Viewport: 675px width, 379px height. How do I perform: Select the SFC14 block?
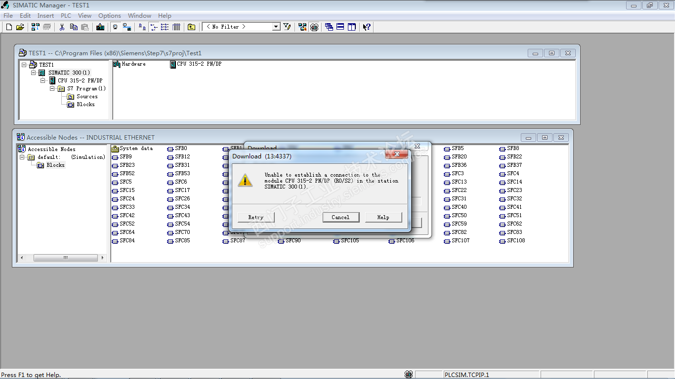pyautogui.click(x=510, y=182)
